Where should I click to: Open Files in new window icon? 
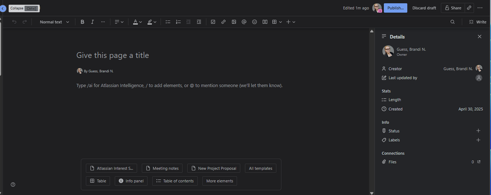tap(479, 162)
